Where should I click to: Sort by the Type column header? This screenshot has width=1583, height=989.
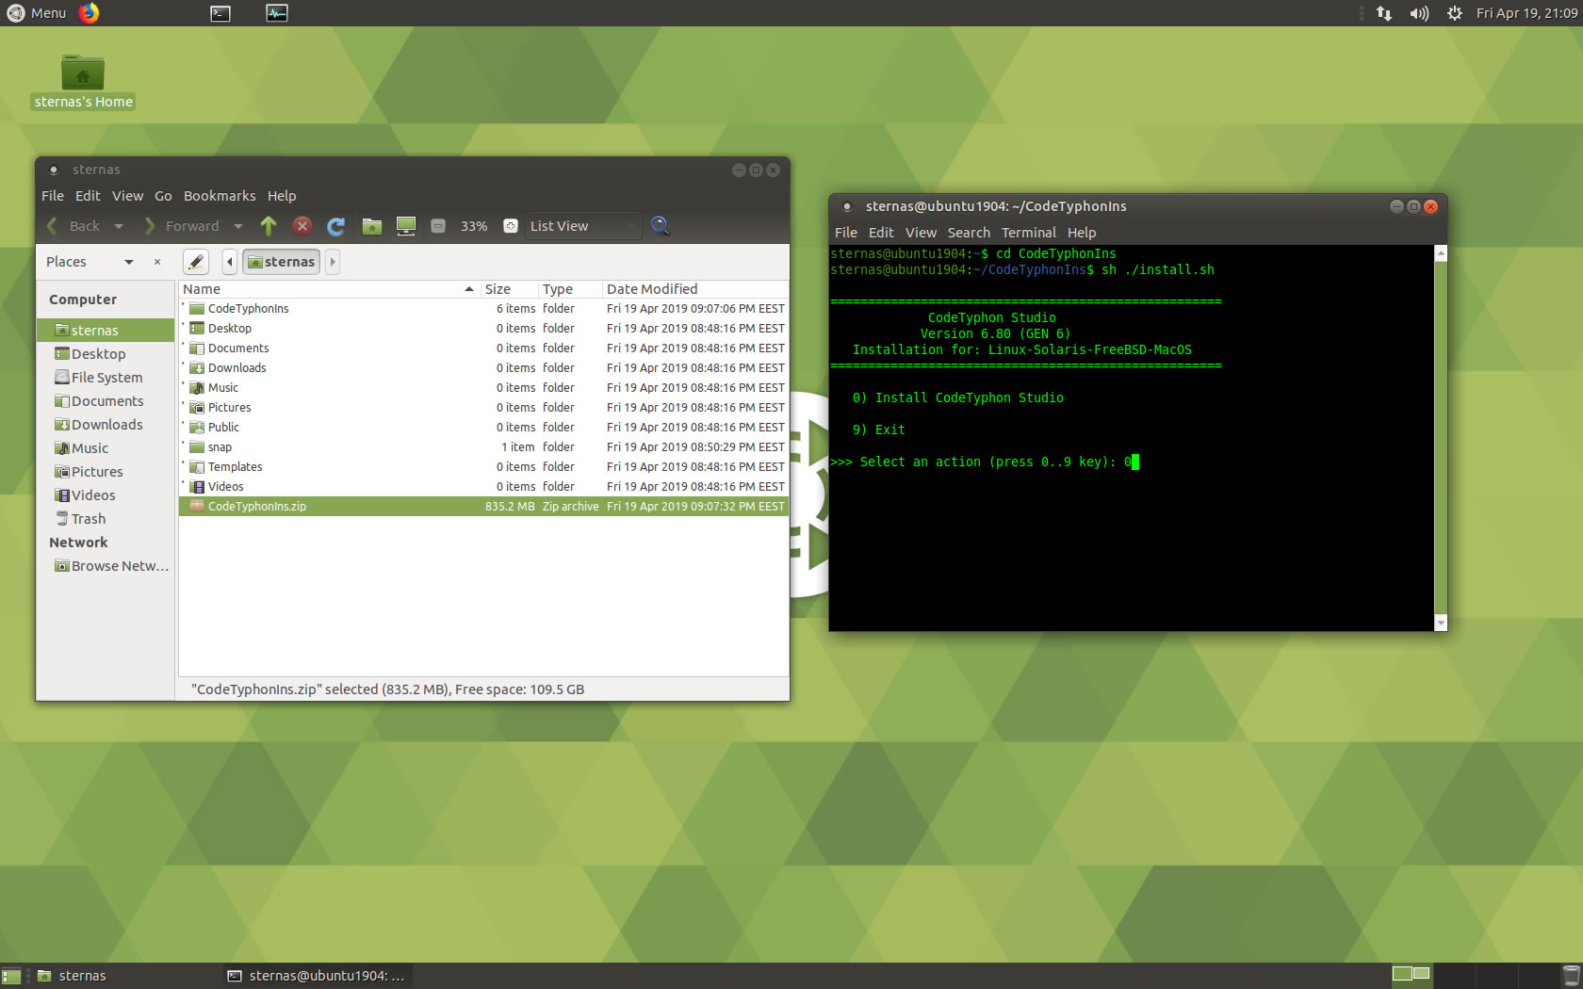pyautogui.click(x=570, y=289)
